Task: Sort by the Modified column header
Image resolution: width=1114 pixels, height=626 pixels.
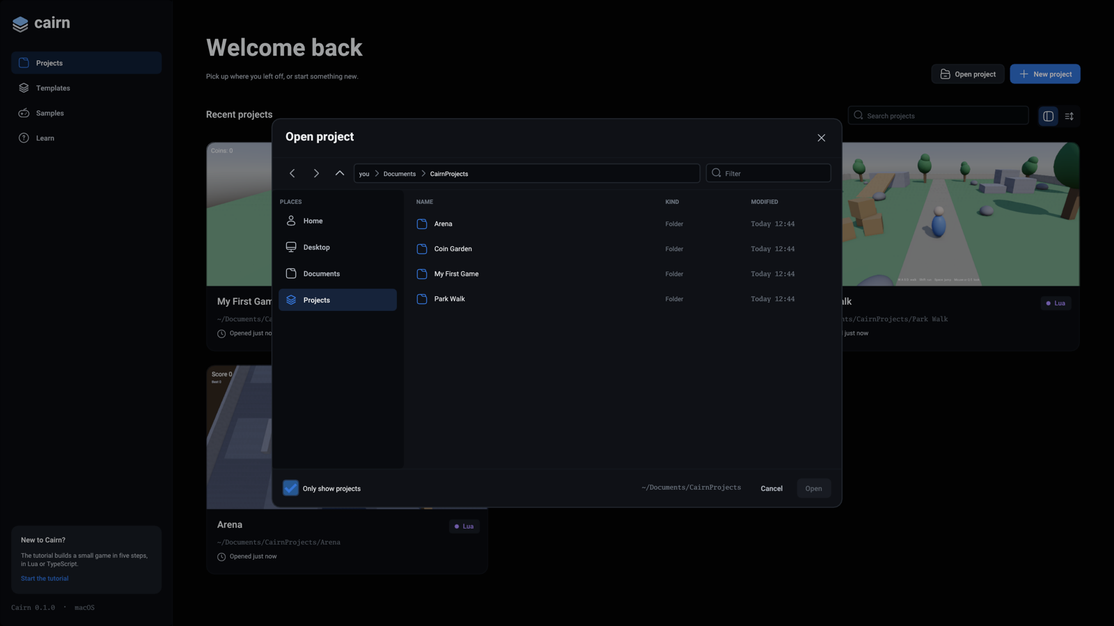Action: coord(764,202)
